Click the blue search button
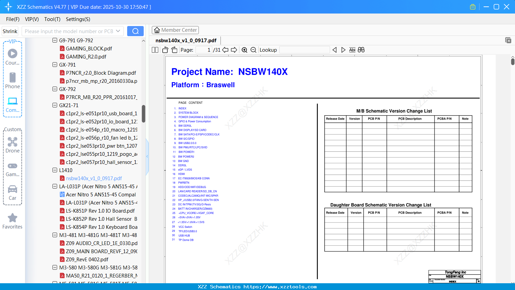The image size is (515, 290). point(135,31)
